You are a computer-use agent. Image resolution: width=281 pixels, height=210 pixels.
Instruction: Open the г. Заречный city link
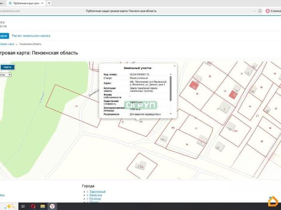(x=96, y=192)
